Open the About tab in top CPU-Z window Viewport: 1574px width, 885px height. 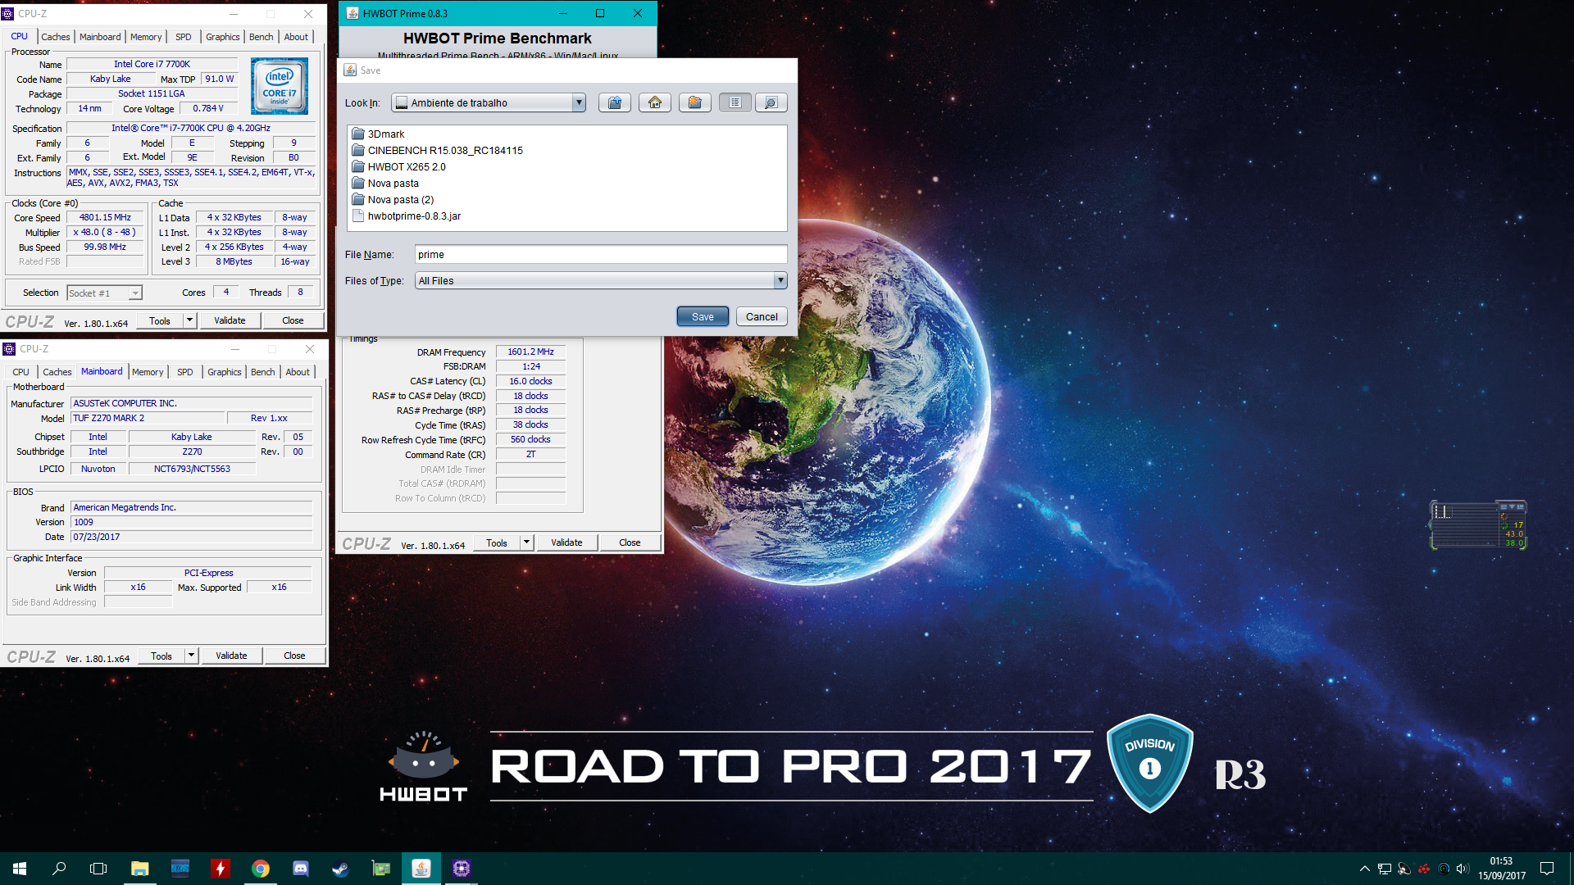coord(296,37)
